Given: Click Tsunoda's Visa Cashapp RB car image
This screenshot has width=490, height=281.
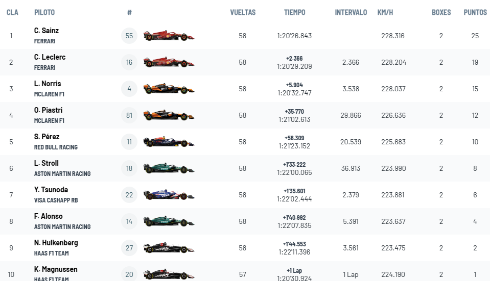Looking at the screenshot, I should (x=169, y=195).
